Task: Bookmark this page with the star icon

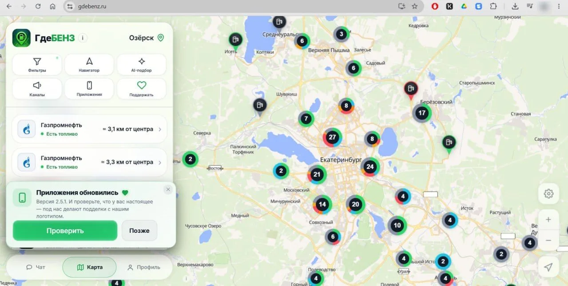Action: click(414, 6)
